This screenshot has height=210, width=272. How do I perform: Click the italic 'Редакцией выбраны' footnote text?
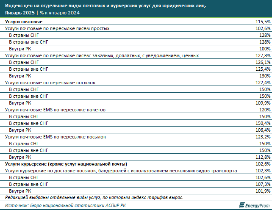click(x=94, y=197)
